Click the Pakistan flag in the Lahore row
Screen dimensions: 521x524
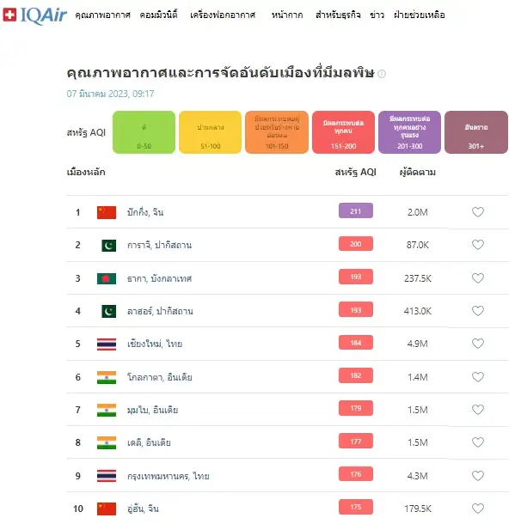coord(107,311)
